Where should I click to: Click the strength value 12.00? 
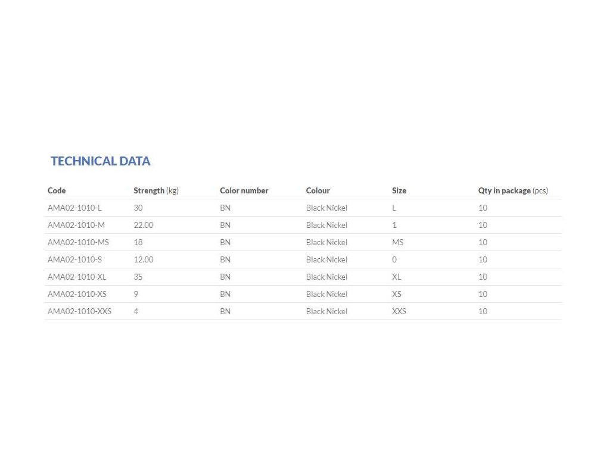click(144, 259)
